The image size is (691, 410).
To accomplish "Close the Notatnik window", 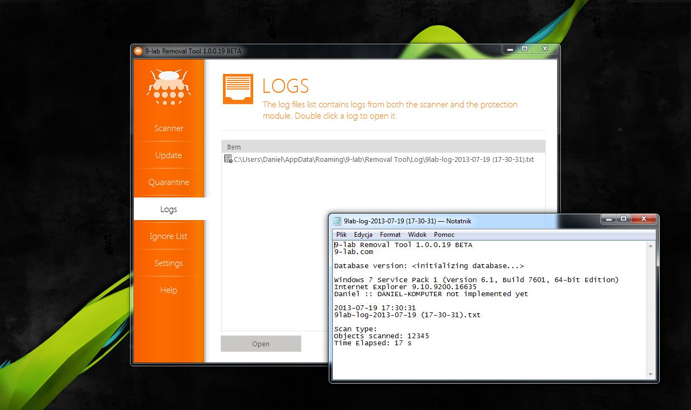I will pyautogui.click(x=644, y=219).
